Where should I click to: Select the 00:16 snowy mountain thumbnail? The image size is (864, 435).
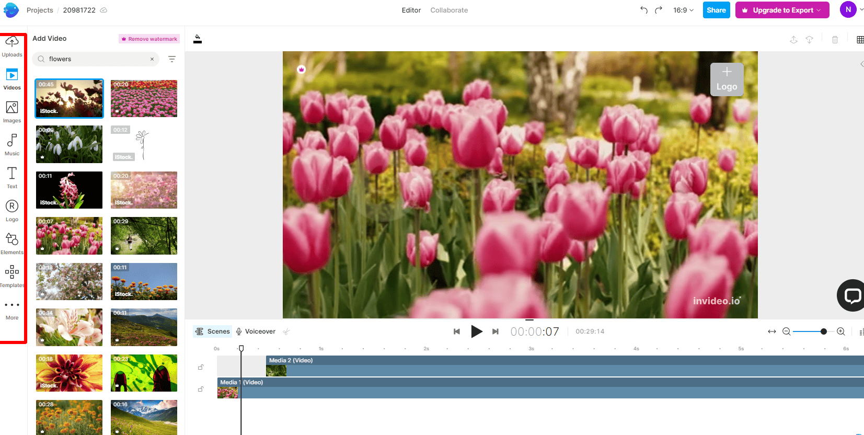(x=144, y=417)
